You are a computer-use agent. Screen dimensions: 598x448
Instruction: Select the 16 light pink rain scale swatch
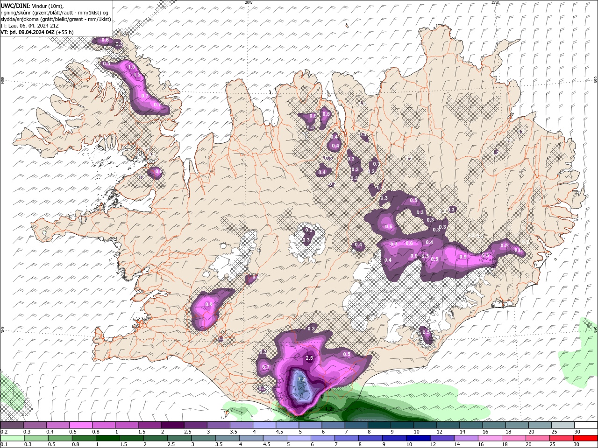point(490,438)
